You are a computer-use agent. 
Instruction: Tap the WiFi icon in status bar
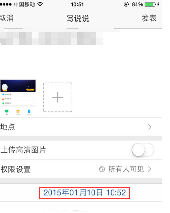[40, 4]
